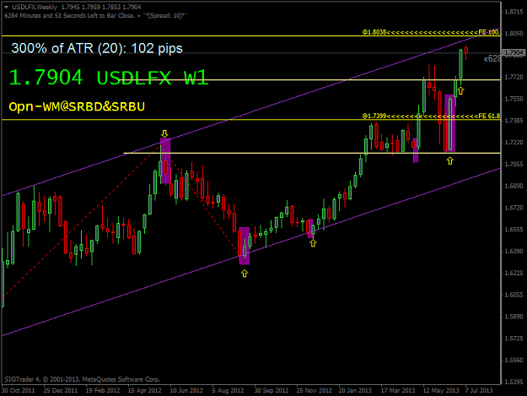Viewport: 527px width, 396px height.
Task: Click the 1.6225 price axis label
Action: tap(514, 273)
